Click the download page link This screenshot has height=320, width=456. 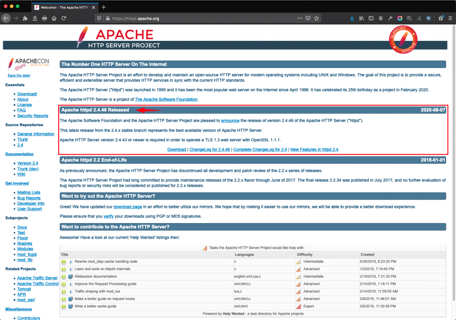coord(128,207)
